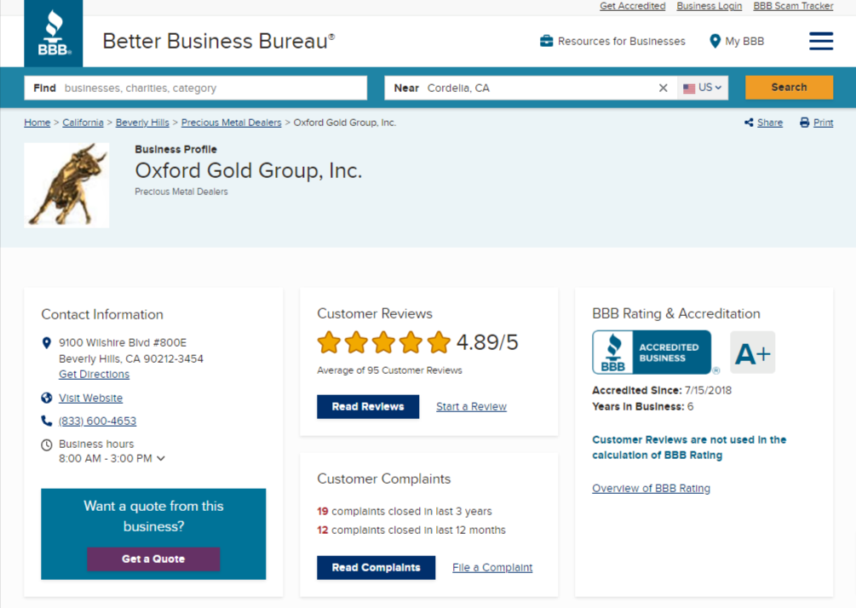Open the Business Login link
856x608 pixels.
coord(710,6)
